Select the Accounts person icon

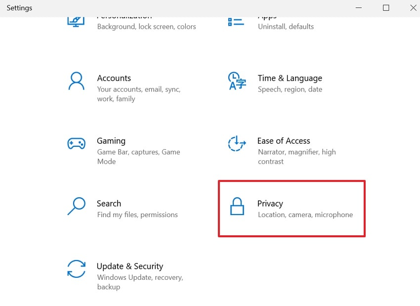[x=76, y=81]
